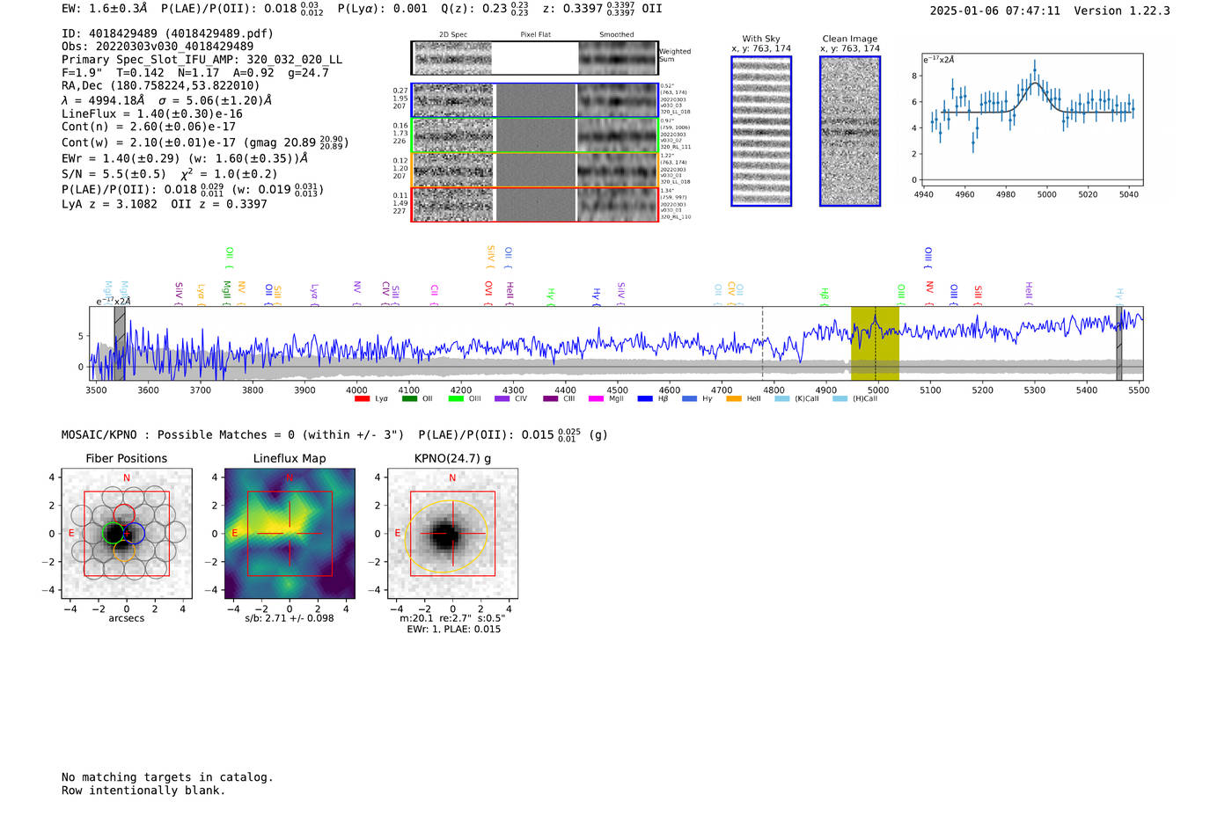Click the (K)CaII legend swatch
Image resolution: width=1232 pixels, height=838 pixels.
coord(781,398)
